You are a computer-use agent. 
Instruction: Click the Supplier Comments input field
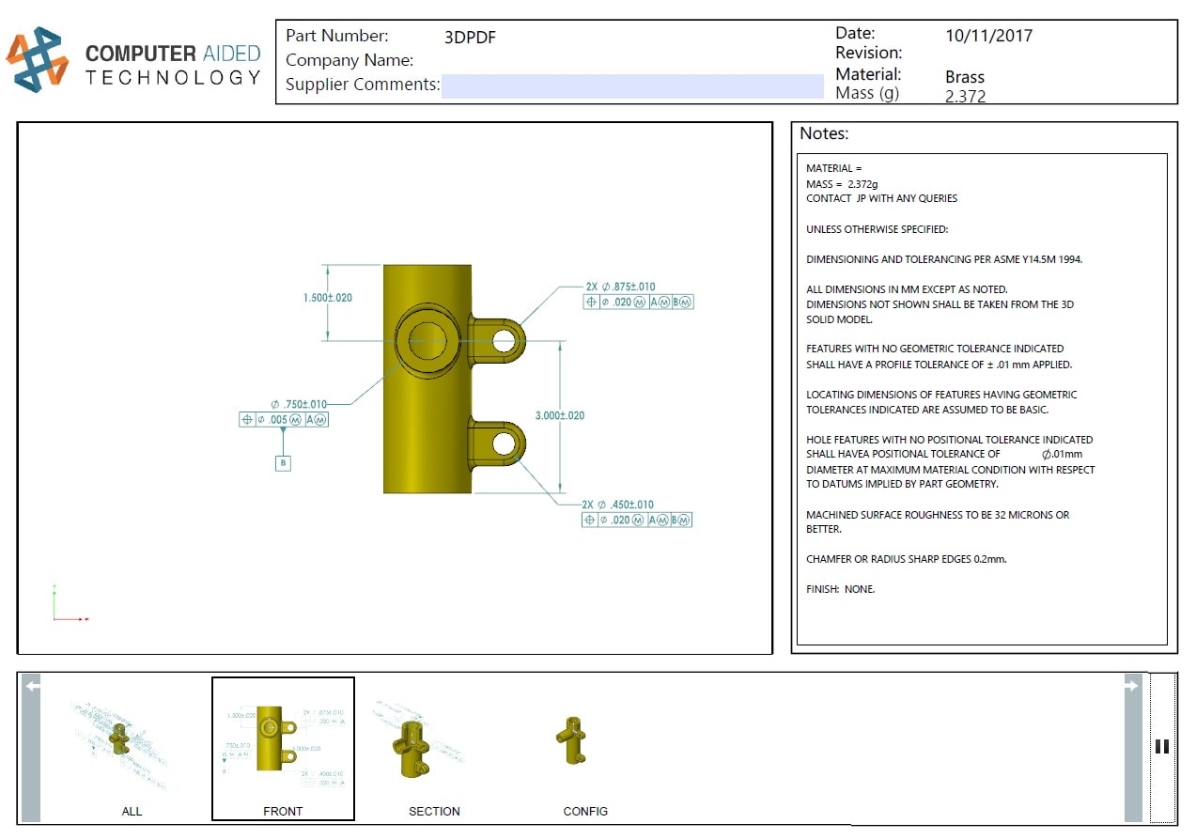(632, 85)
